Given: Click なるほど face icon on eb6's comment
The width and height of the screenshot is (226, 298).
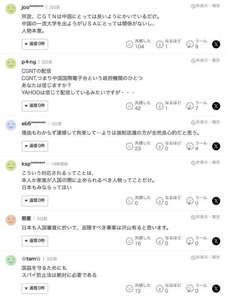Looking at the screenshot, I should [160, 146].
